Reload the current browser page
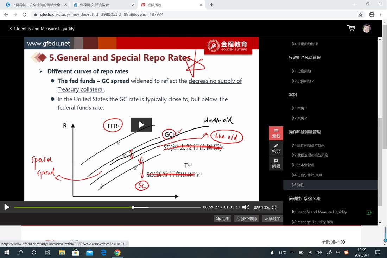 (24, 14)
